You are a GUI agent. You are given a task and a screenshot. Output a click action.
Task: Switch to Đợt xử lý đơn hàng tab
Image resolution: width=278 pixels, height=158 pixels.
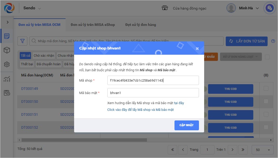[x=141, y=25]
